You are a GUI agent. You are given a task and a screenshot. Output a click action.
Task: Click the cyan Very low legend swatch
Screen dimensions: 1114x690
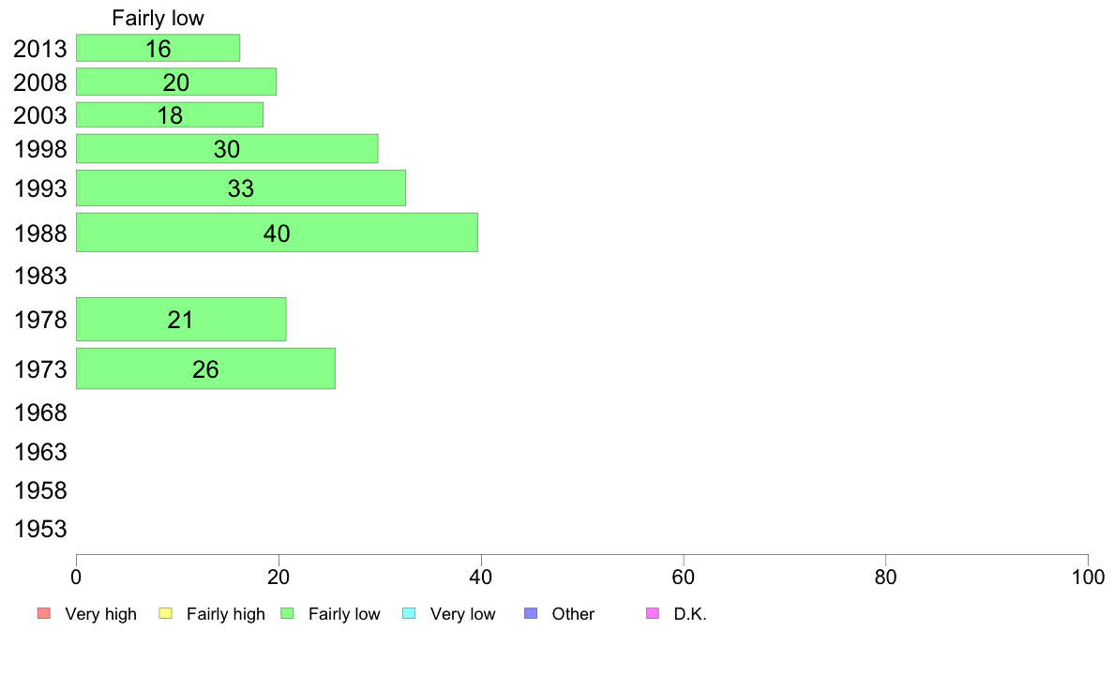pyautogui.click(x=409, y=613)
